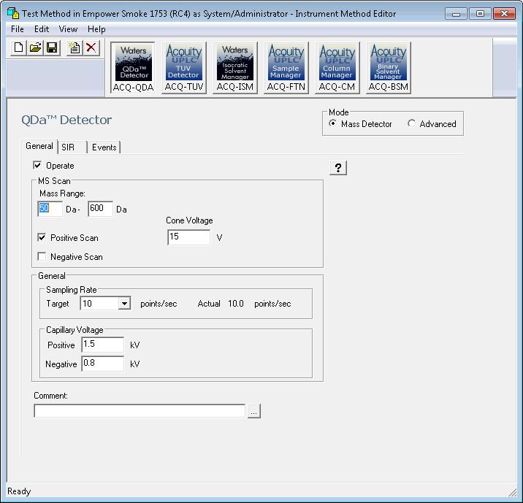The image size is (523, 503).
Task: Click the New method toolbar icon
Action: pyautogui.click(x=18, y=48)
